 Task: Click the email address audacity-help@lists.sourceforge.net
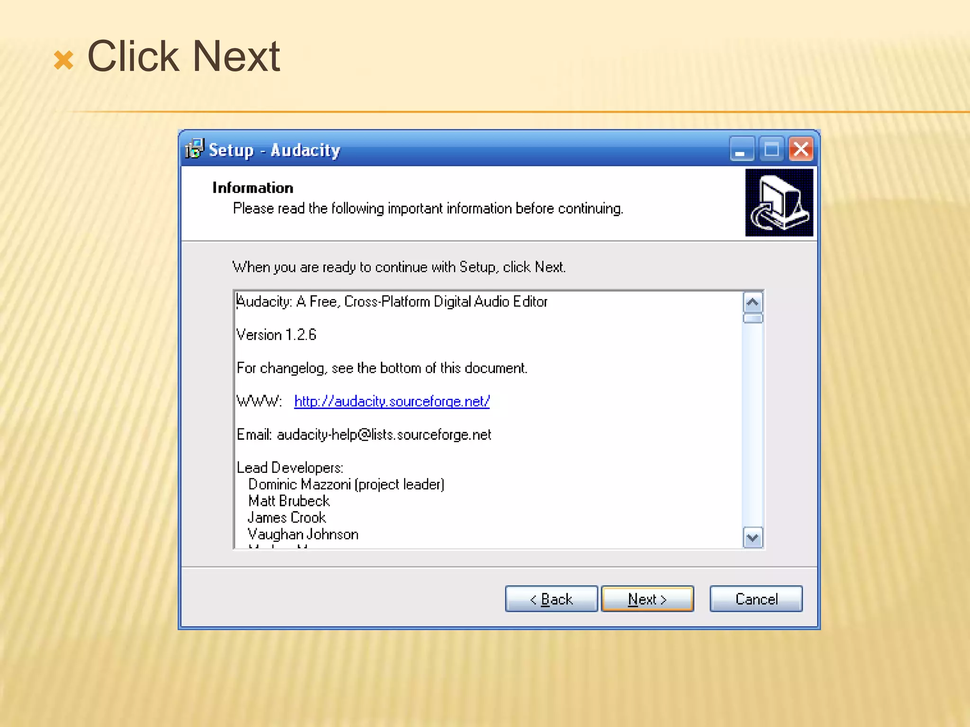pyautogui.click(x=384, y=434)
